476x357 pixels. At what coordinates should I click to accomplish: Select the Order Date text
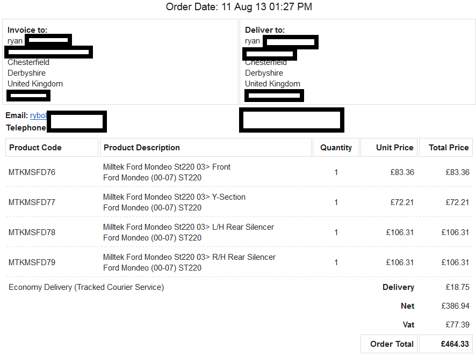[239, 6]
